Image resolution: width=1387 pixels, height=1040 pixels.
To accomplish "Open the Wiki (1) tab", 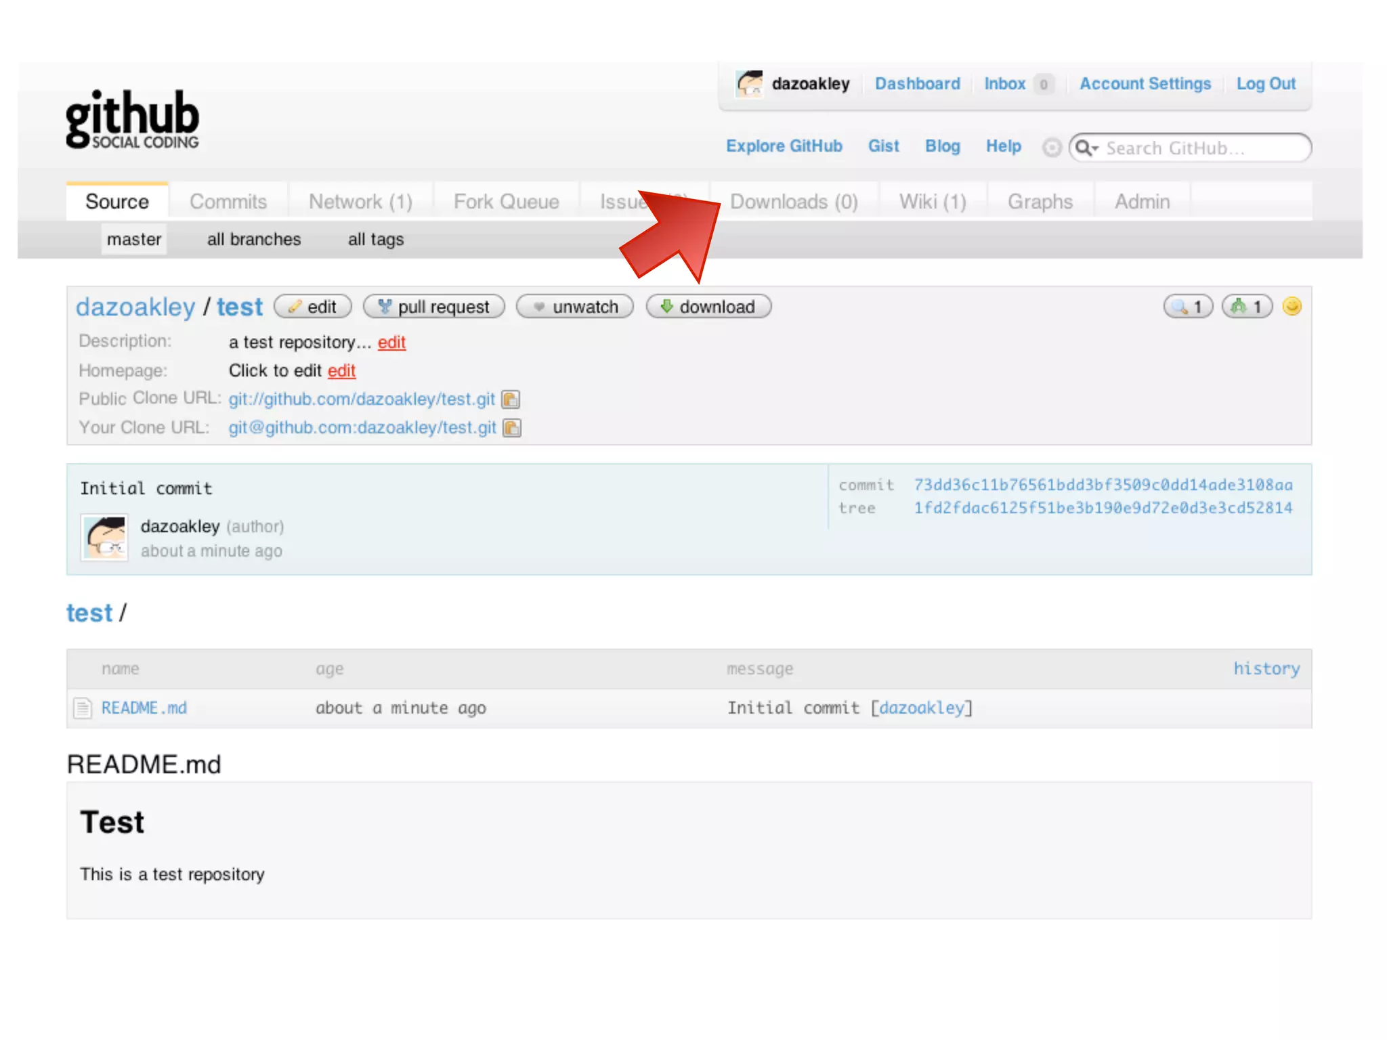I will point(933,202).
